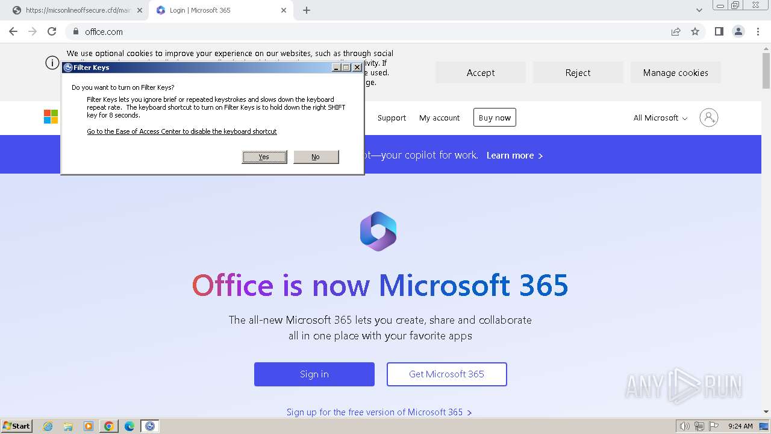Open File Explorer from taskbar
This screenshot has height=434, width=771.
click(x=68, y=426)
